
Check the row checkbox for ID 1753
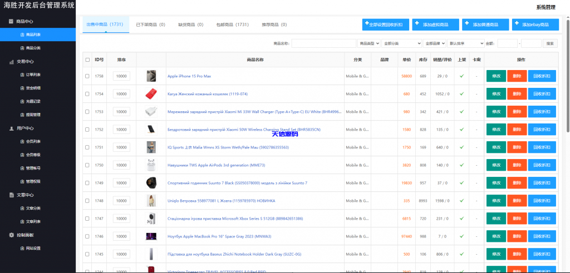click(87, 112)
